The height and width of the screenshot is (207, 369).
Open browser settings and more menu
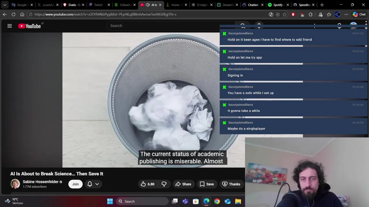(x=346, y=14)
